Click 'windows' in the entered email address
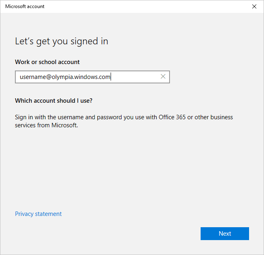Image resolution: width=264 pixels, height=255 pixels. pos(85,77)
